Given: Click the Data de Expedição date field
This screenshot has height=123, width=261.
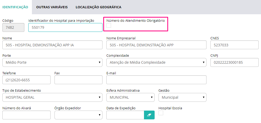Looking at the screenshot, I should 125,115.
